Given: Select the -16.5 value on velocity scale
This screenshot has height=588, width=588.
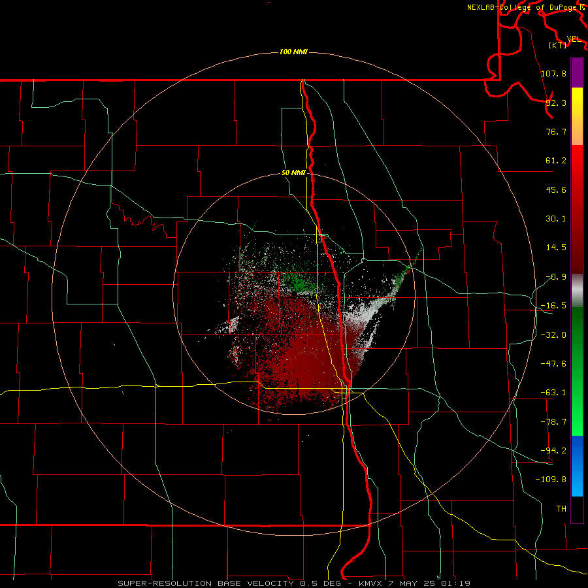Looking at the screenshot, I should 553,306.
